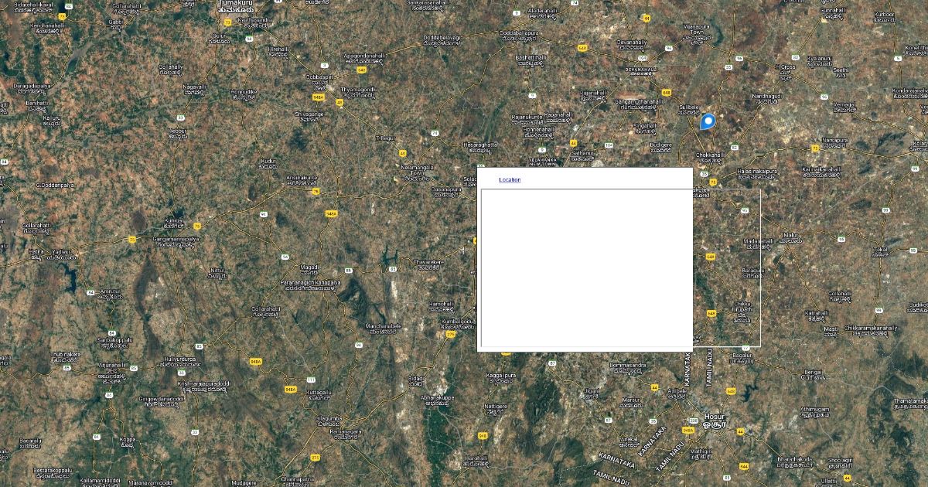Select the Tumakuru city label

(x=237, y=7)
